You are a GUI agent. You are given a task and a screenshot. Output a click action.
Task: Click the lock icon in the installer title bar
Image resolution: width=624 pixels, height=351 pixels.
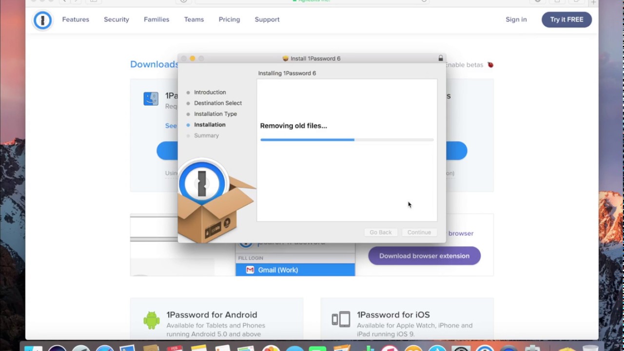tap(441, 58)
